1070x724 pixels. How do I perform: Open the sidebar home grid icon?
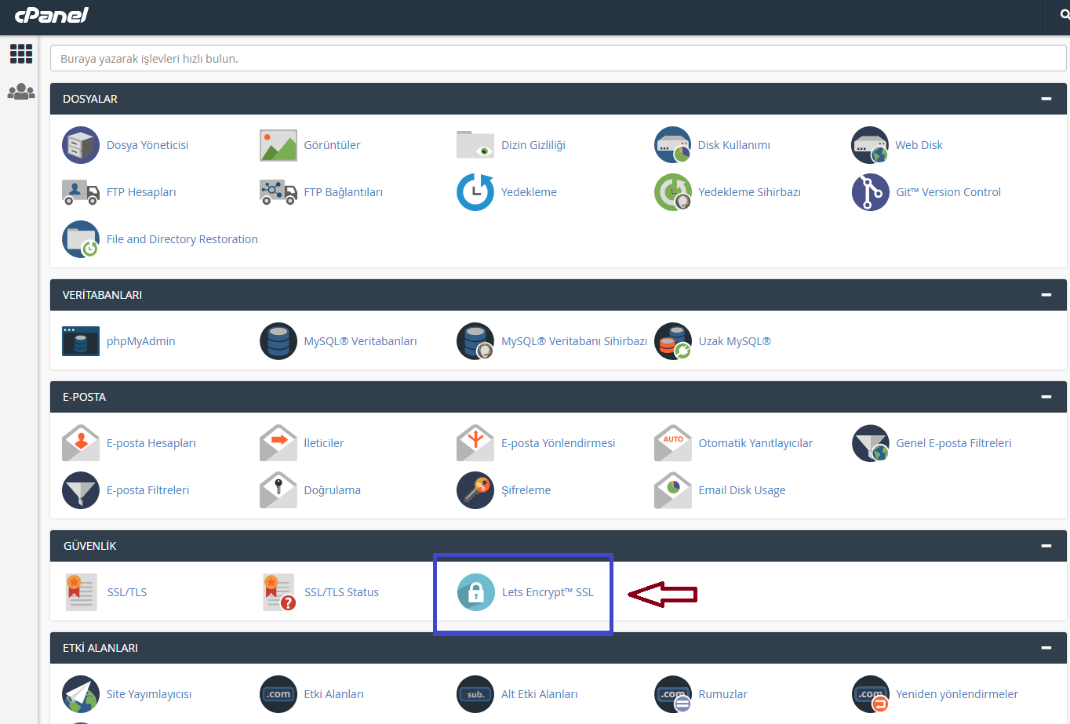[21, 53]
